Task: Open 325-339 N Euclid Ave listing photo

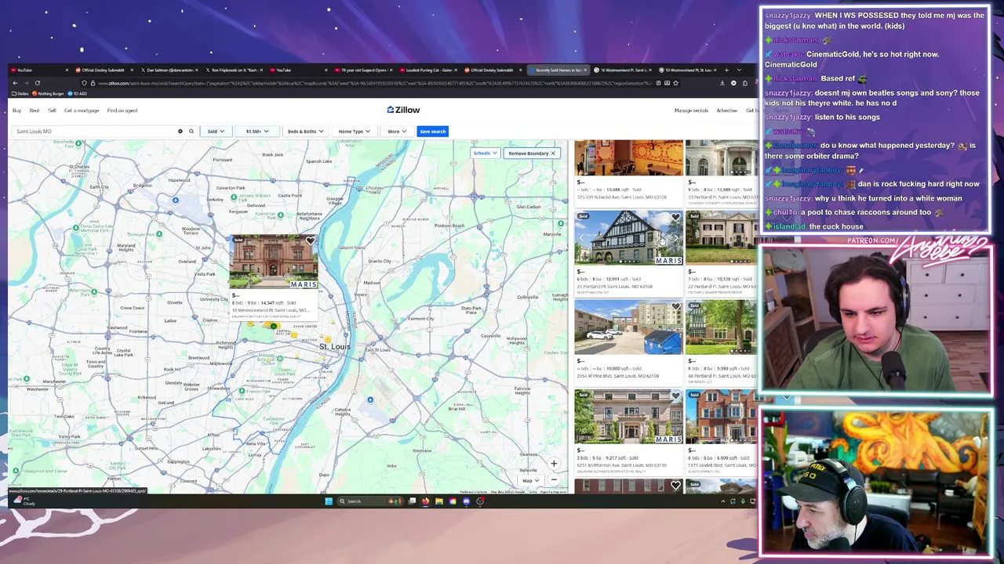Action: coord(628,158)
